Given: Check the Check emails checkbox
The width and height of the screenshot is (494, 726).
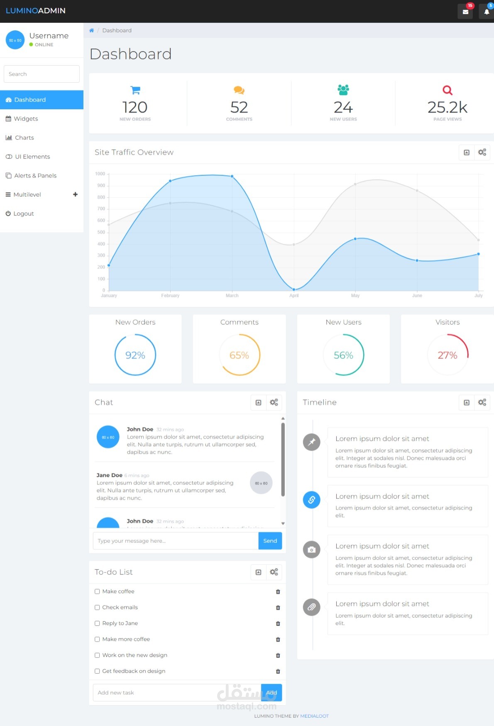Looking at the screenshot, I should click(x=97, y=607).
